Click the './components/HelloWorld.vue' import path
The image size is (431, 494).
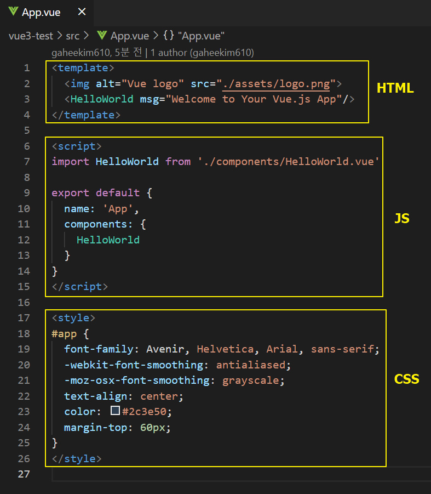click(289, 162)
